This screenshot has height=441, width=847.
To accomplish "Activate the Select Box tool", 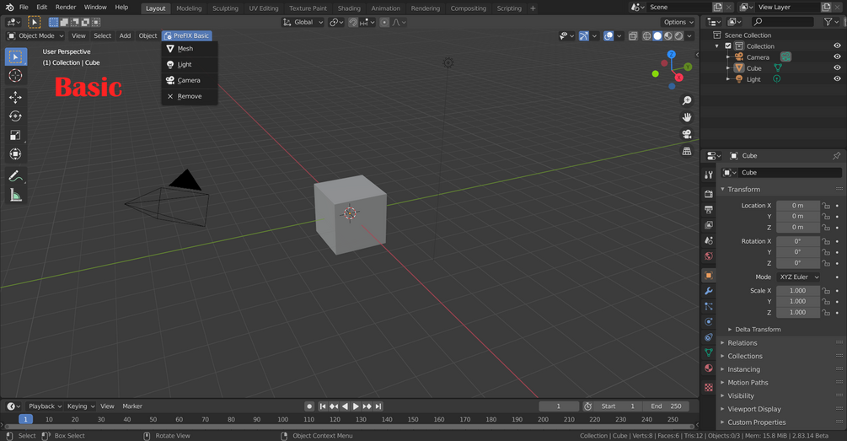I will pos(16,56).
